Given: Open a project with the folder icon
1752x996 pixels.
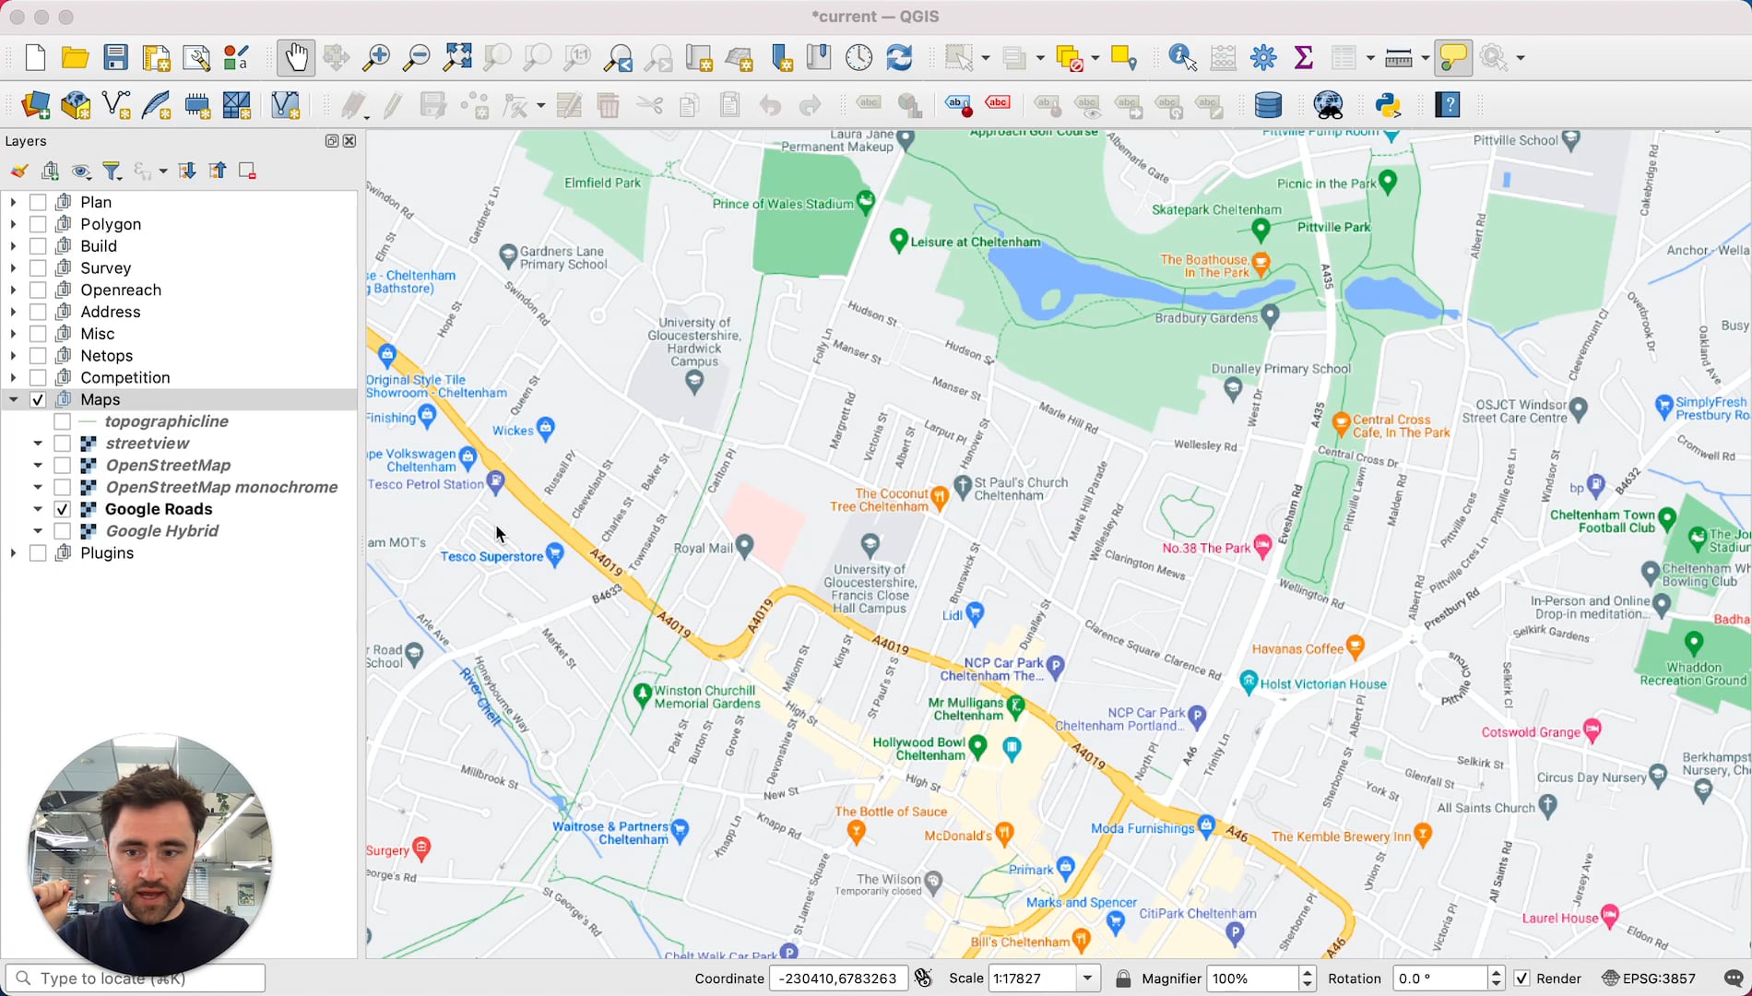Looking at the screenshot, I should click(x=75, y=57).
